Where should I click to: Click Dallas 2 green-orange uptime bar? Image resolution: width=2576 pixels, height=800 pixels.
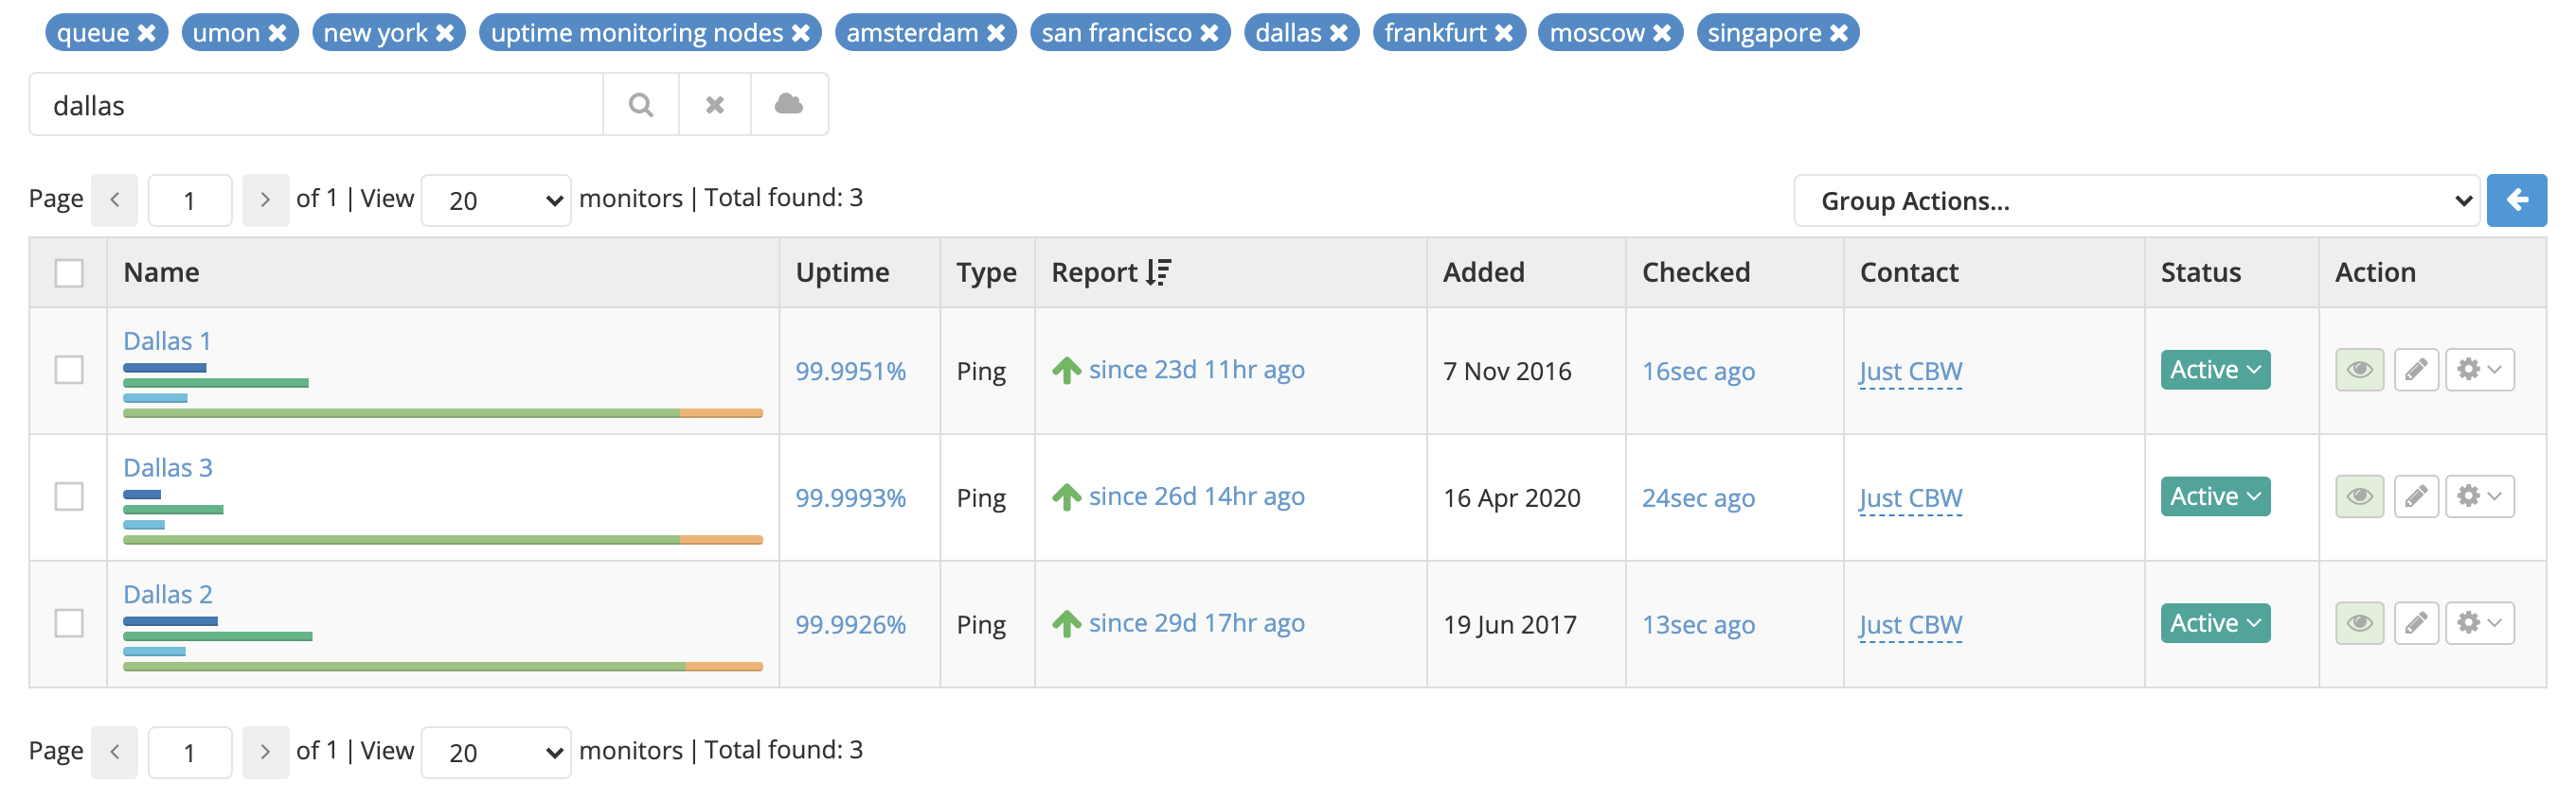(442, 666)
